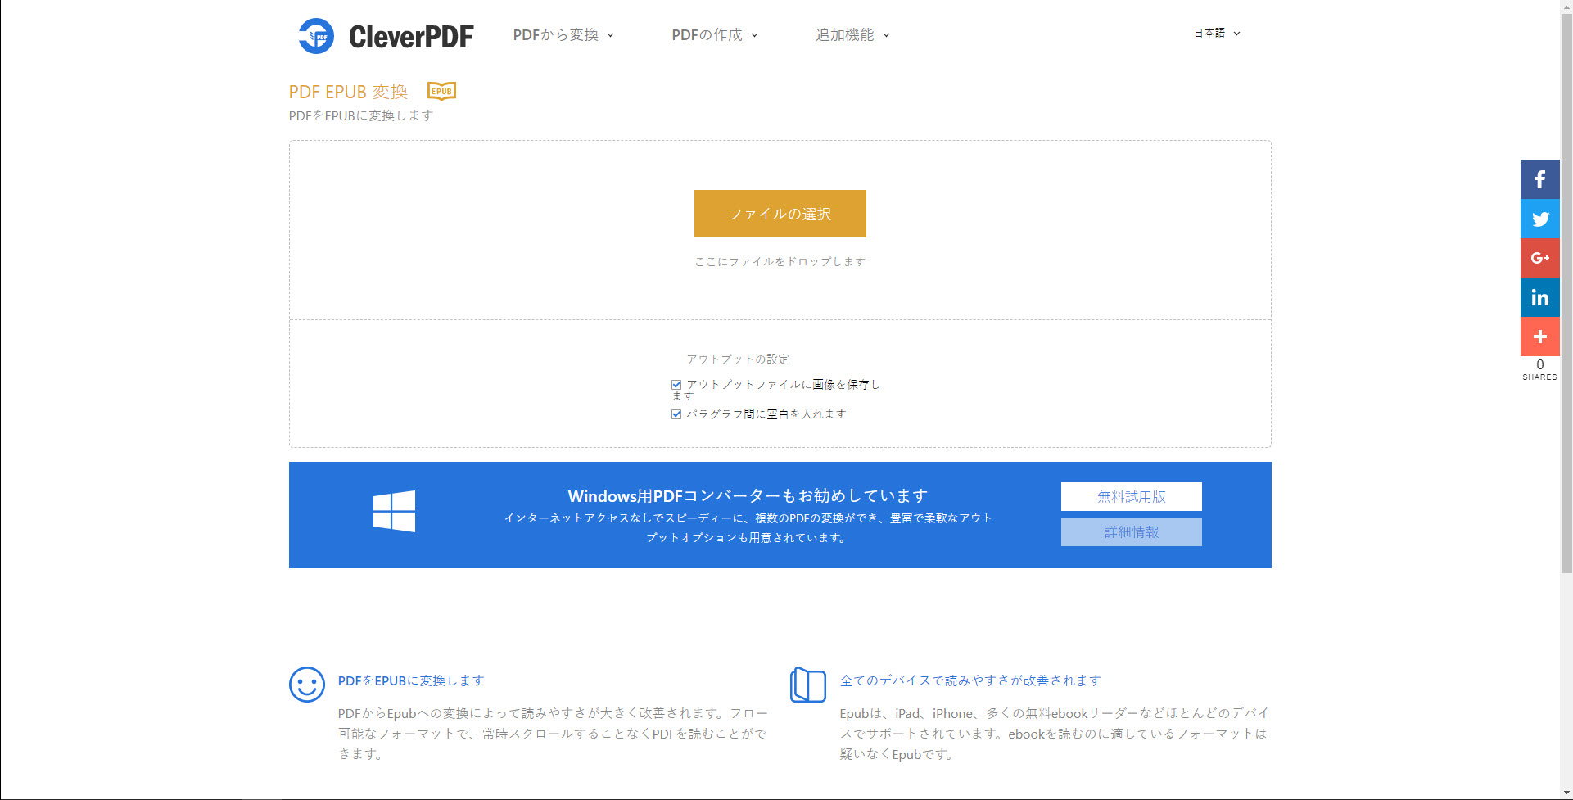Click the 0 SHARES counter

[x=1539, y=370]
